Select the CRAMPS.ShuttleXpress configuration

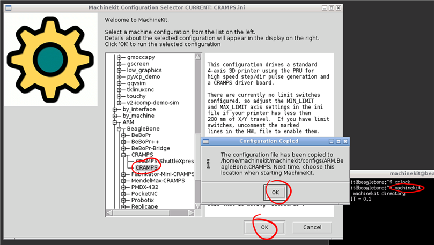(165, 161)
